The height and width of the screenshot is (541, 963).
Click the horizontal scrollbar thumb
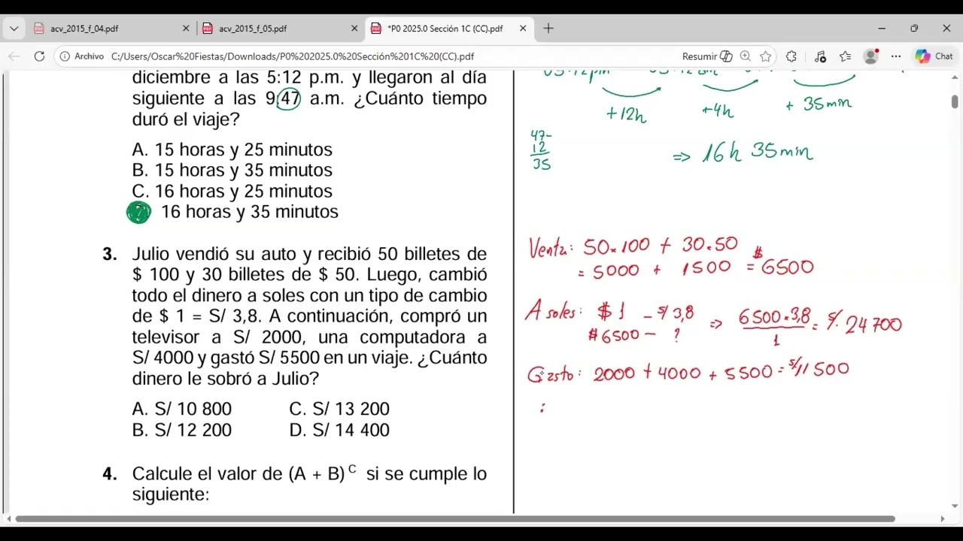click(x=455, y=518)
